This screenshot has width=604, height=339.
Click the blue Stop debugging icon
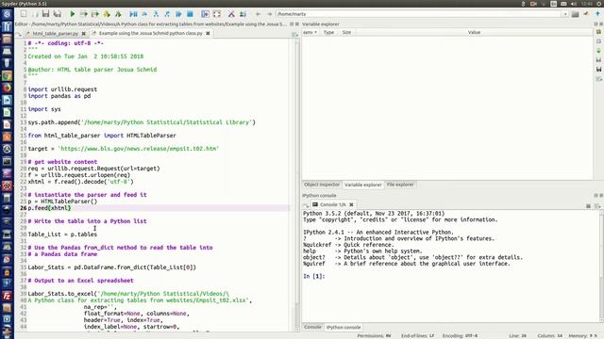[x=190, y=14]
